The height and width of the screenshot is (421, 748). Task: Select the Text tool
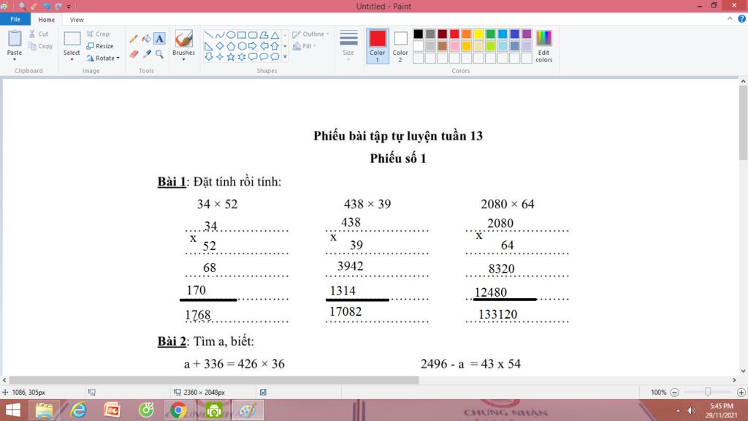point(159,39)
